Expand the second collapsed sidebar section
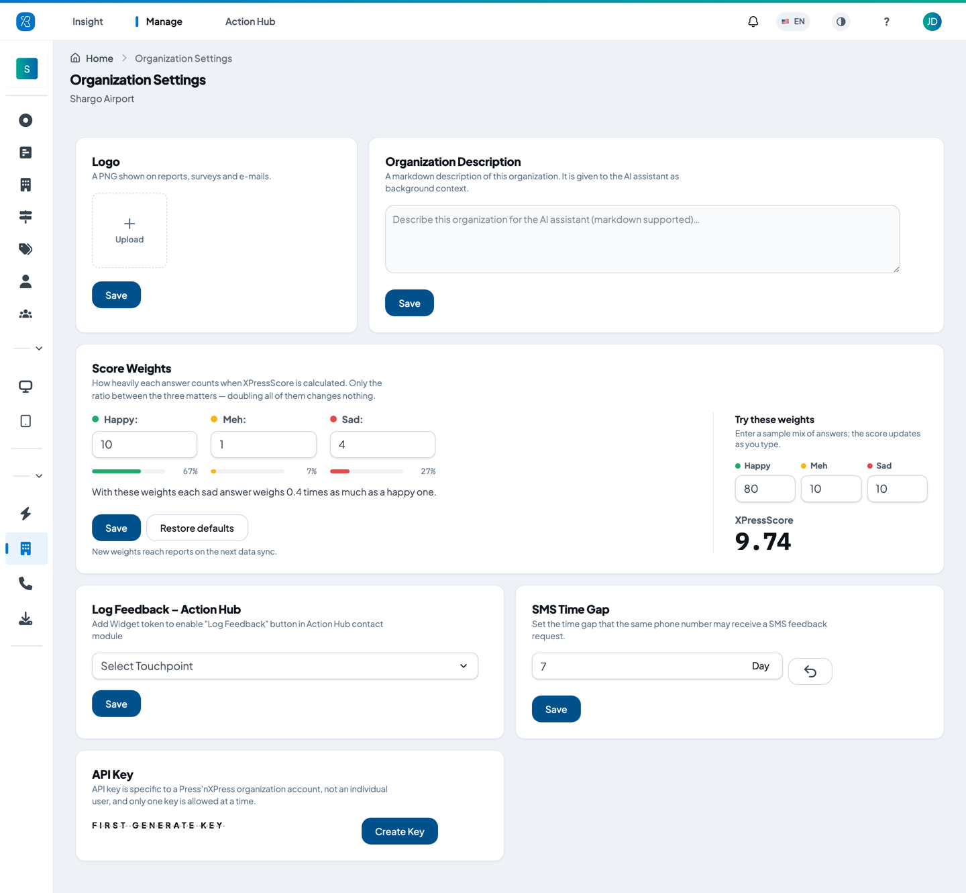The width and height of the screenshot is (966, 893). coord(39,476)
